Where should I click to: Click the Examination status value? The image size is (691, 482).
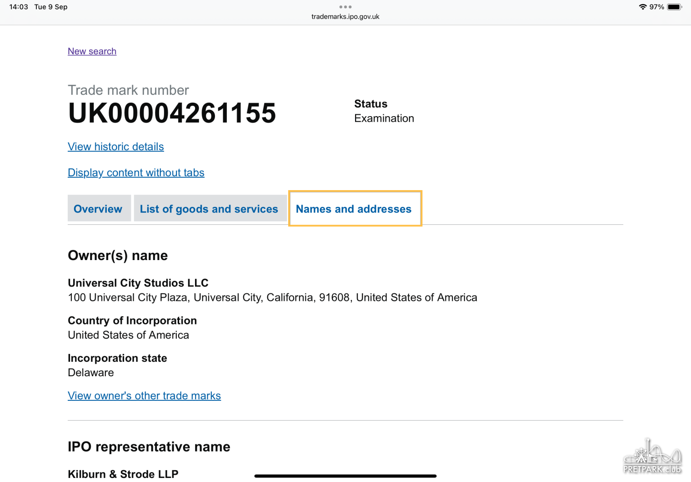[x=384, y=118]
